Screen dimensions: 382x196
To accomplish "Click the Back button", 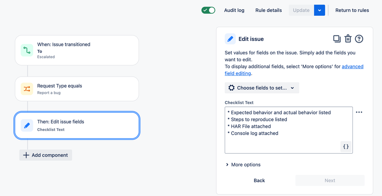I will (259, 180).
